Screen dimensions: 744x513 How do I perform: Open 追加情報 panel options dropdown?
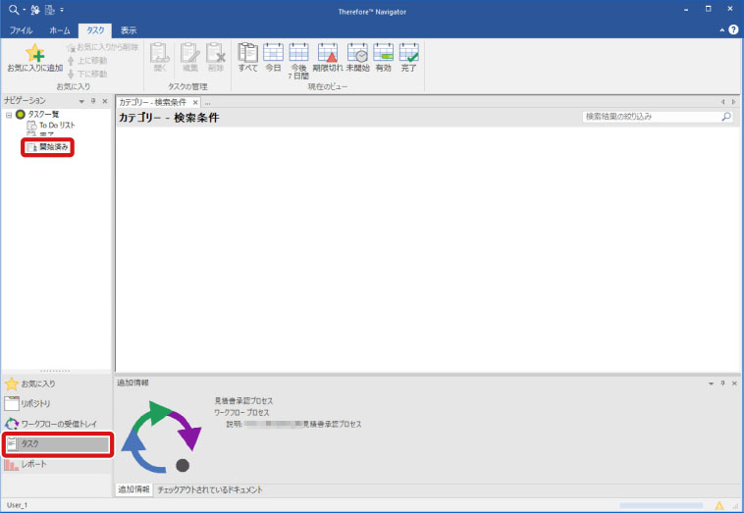click(712, 383)
